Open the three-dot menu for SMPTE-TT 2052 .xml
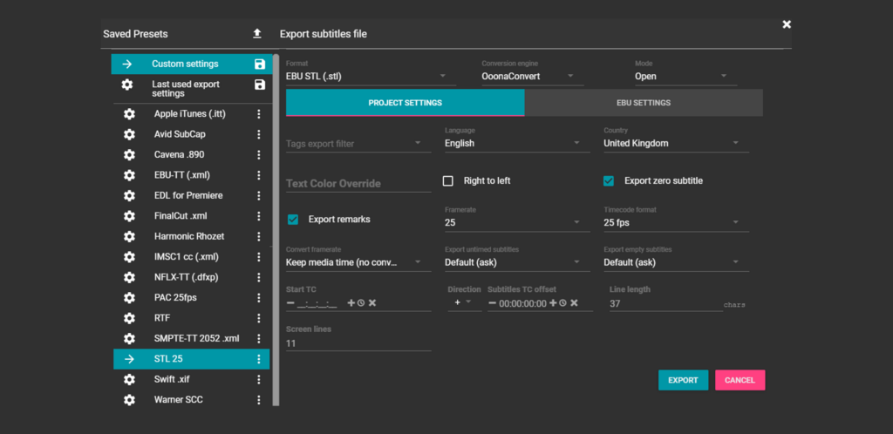 [258, 338]
